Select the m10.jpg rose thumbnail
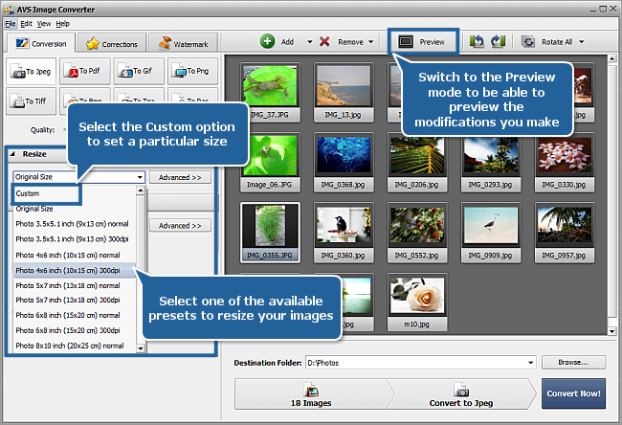 (417, 302)
